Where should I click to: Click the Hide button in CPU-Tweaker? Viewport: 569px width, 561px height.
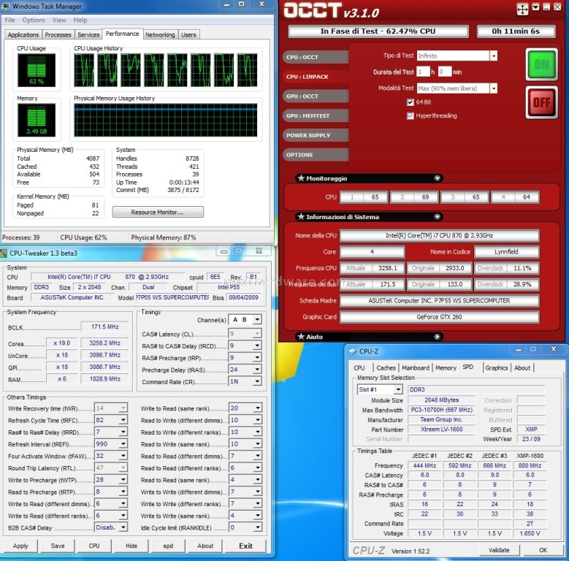coord(131,546)
